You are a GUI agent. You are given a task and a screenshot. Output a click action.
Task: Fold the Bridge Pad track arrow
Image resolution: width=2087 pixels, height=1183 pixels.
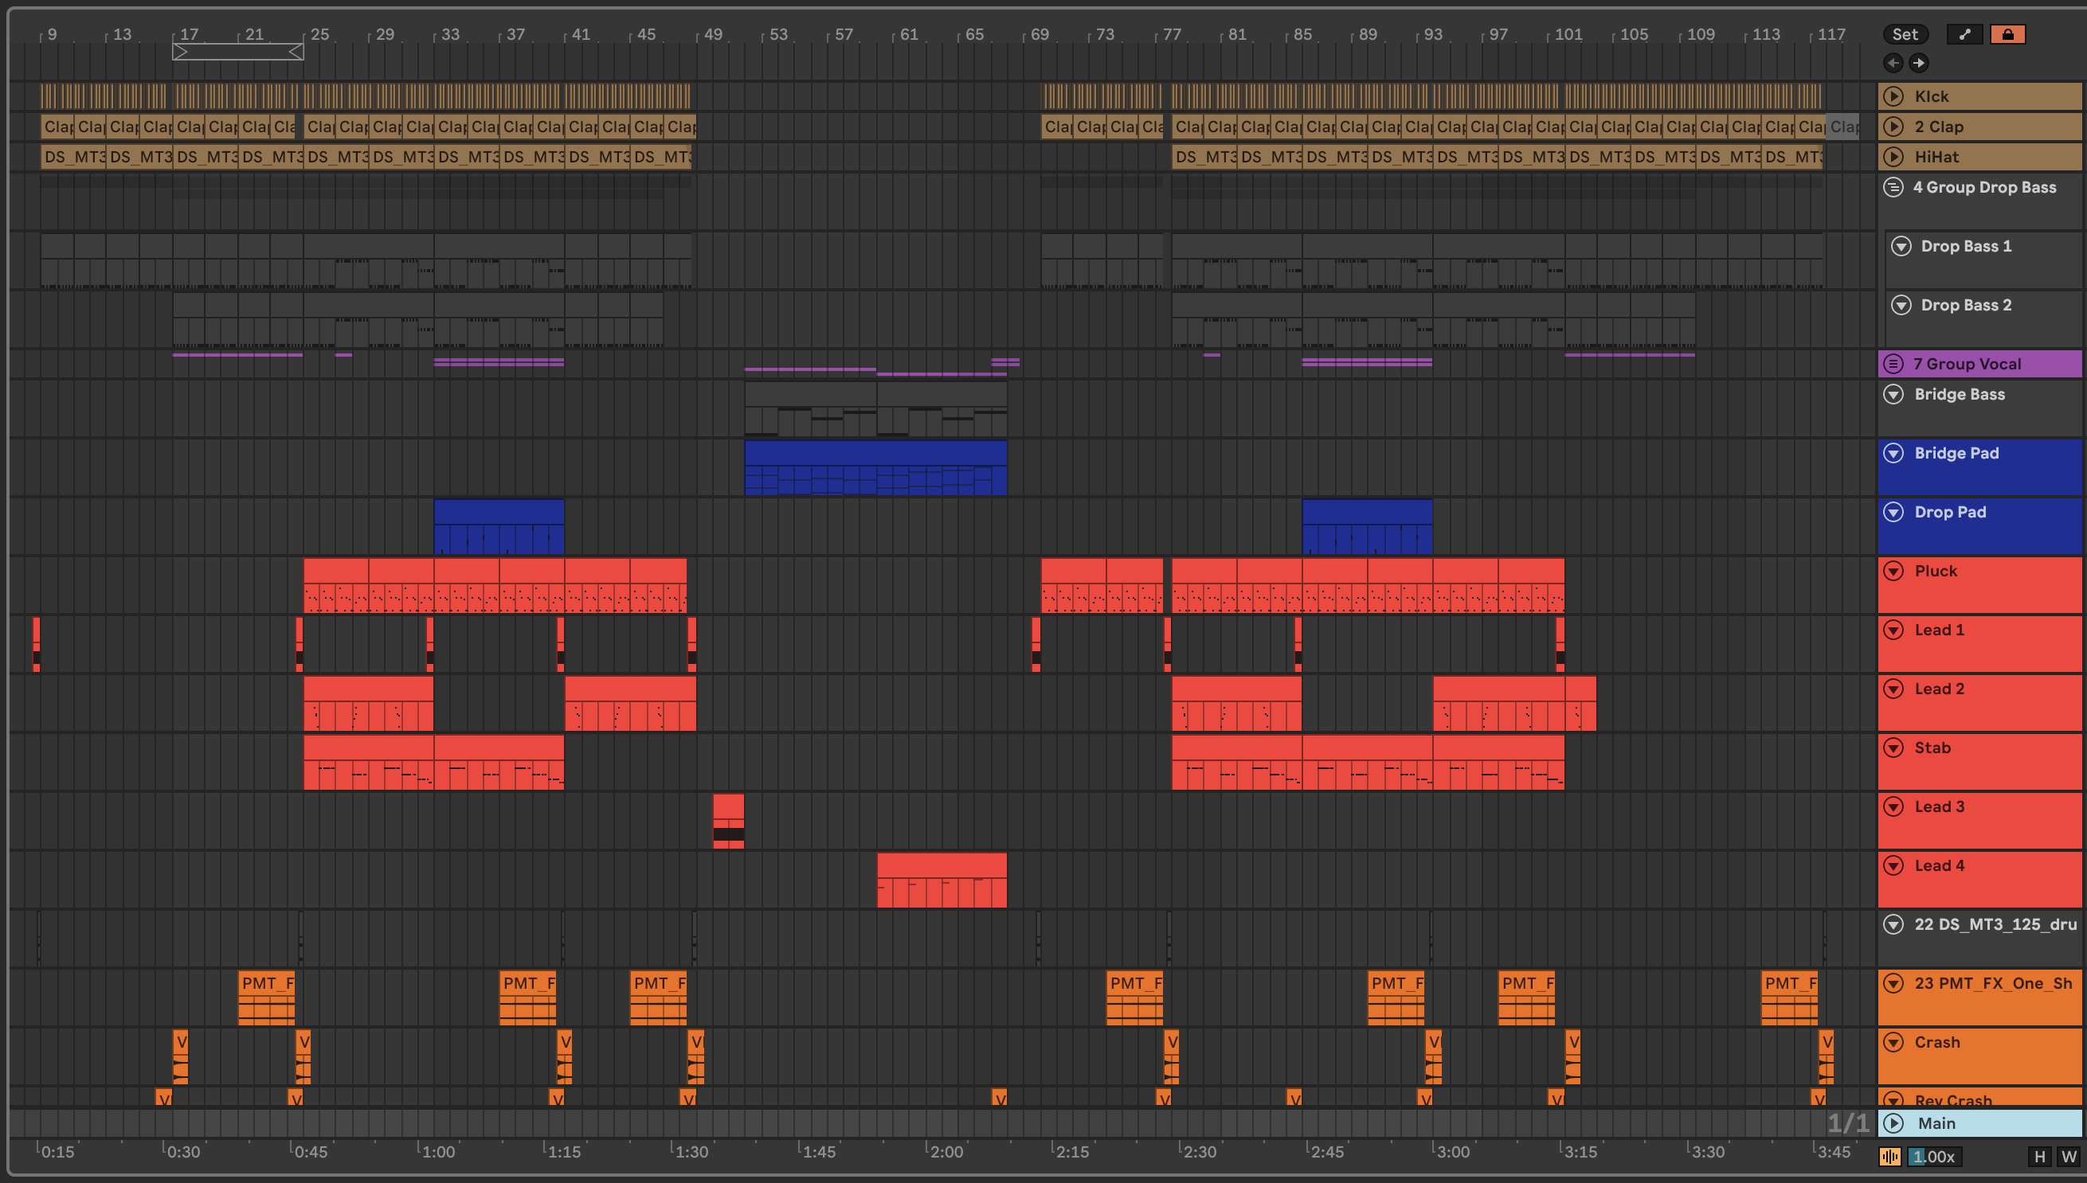(x=1893, y=453)
